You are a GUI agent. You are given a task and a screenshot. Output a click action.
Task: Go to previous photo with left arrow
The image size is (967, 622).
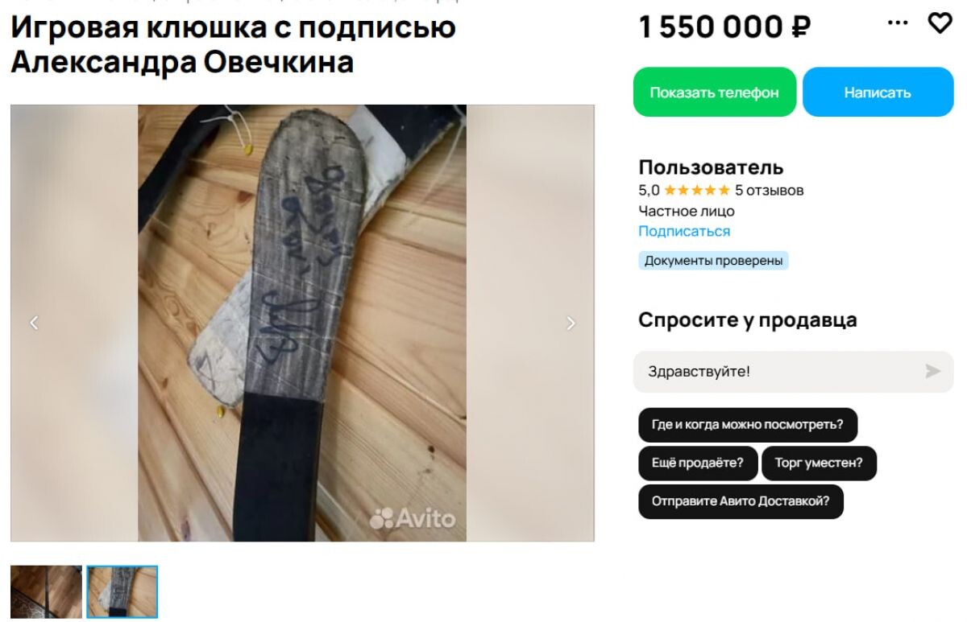(x=34, y=323)
